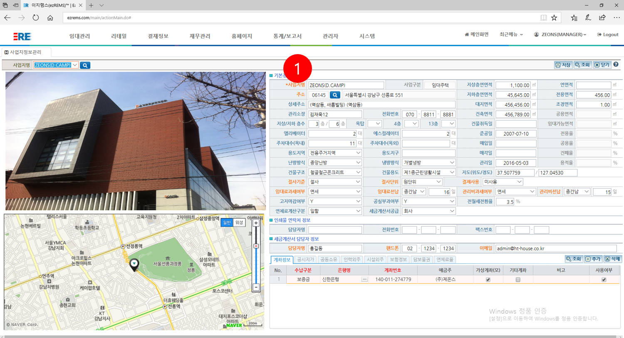
Task: Click the search icon beside 사업지명 dropdown
Action: (85, 65)
